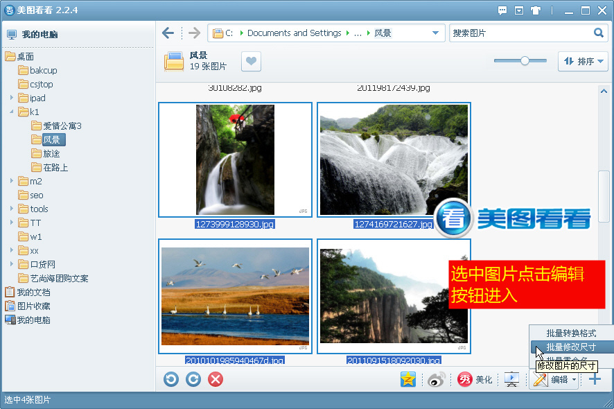
Task: Select the cliff mountain thumbnail
Action: pos(394,296)
